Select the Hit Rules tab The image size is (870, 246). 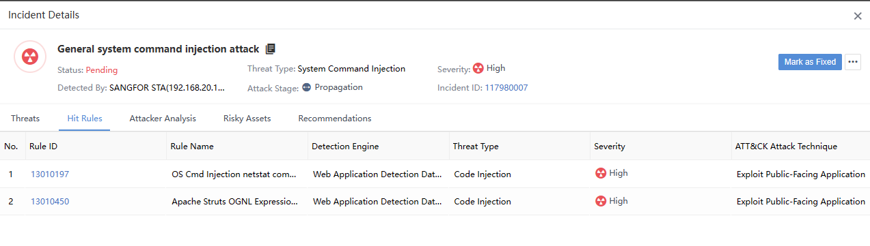85,119
